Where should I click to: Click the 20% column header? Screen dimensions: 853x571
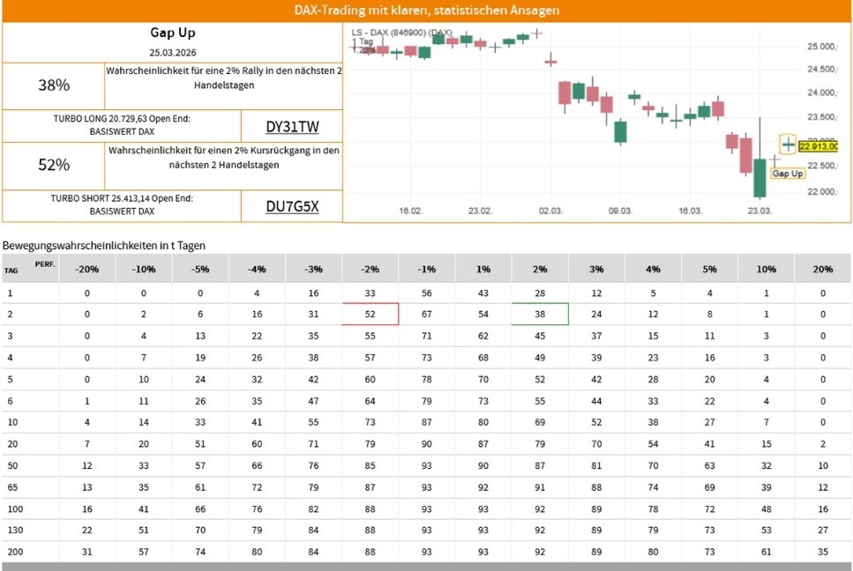(x=822, y=269)
